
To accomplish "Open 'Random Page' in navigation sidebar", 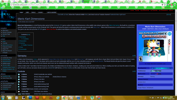I will [6, 34].
